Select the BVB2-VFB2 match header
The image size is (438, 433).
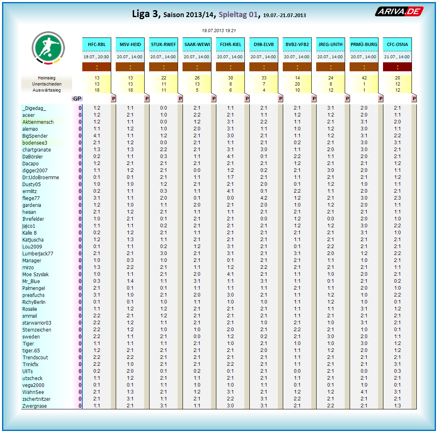(297, 44)
